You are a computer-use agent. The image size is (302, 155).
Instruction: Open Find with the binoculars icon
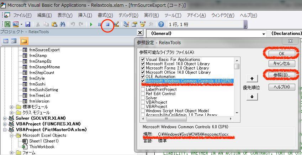click(x=62, y=24)
